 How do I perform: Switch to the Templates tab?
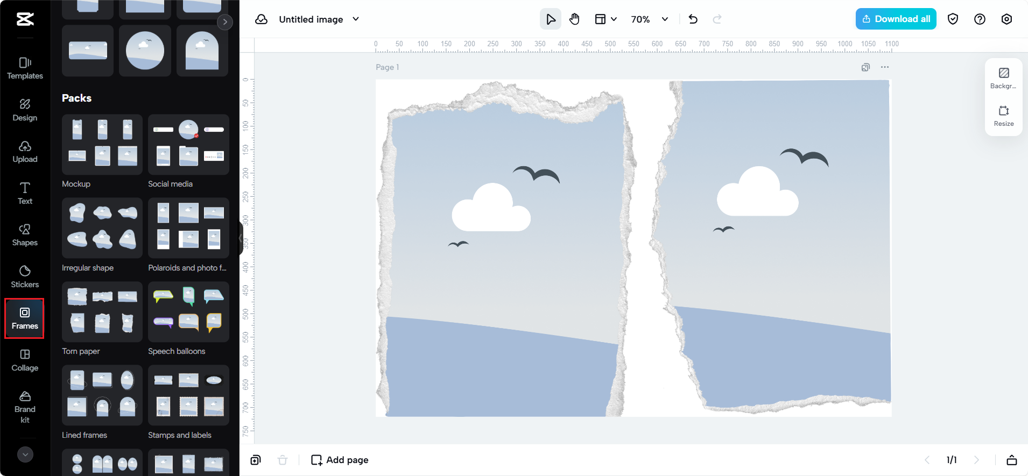click(x=25, y=68)
